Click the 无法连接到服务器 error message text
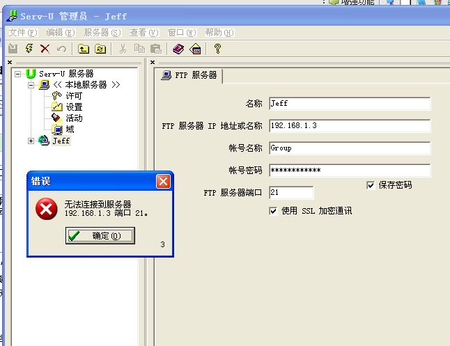The image size is (450, 346). tap(98, 204)
